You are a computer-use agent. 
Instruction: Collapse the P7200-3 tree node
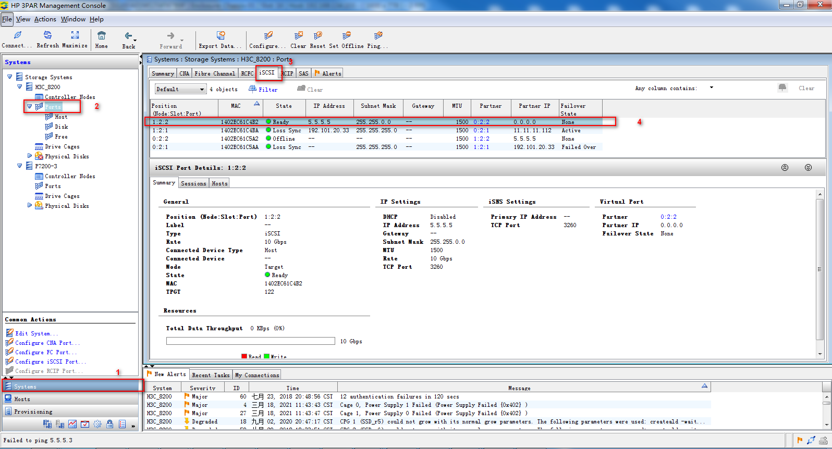(x=20, y=166)
